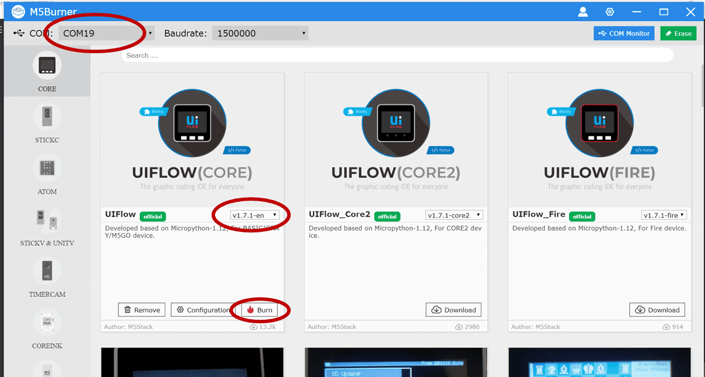
Task: Click Remove on the UIFlow card
Action: pos(142,310)
